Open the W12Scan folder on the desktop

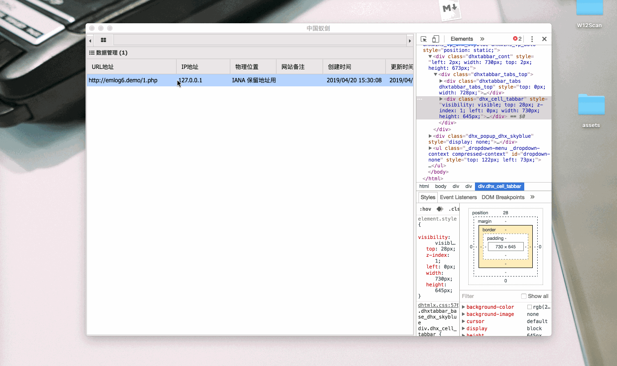click(x=589, y=14)
